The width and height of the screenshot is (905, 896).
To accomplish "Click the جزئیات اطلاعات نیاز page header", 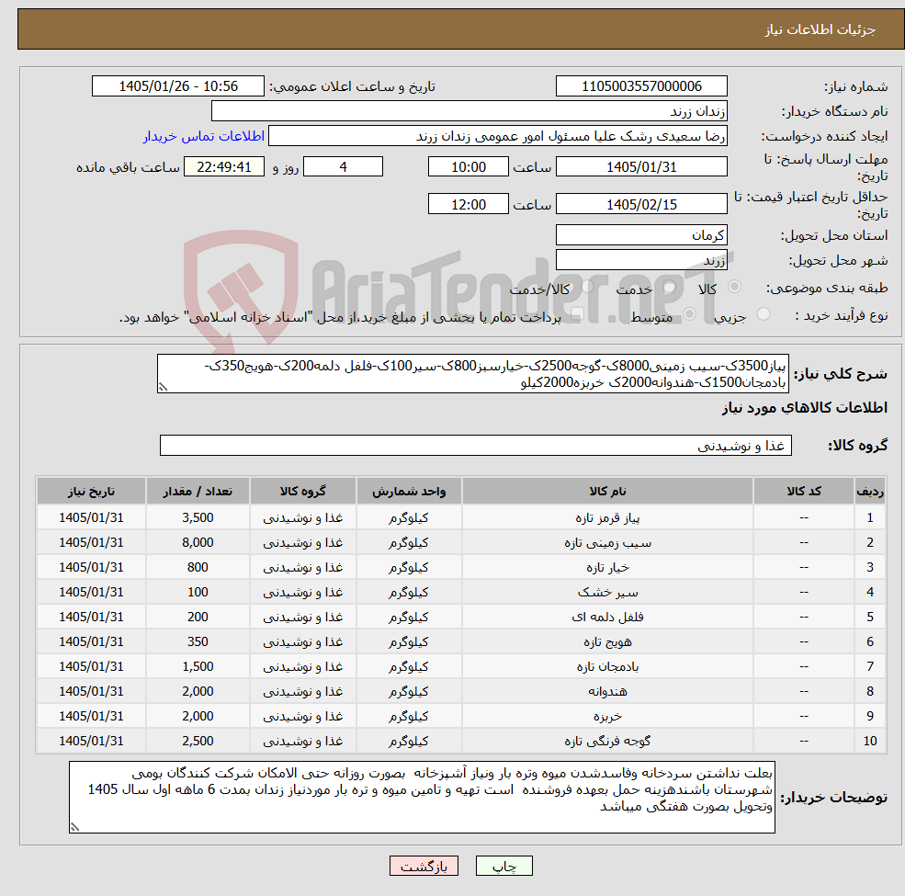I will [820, 29].
